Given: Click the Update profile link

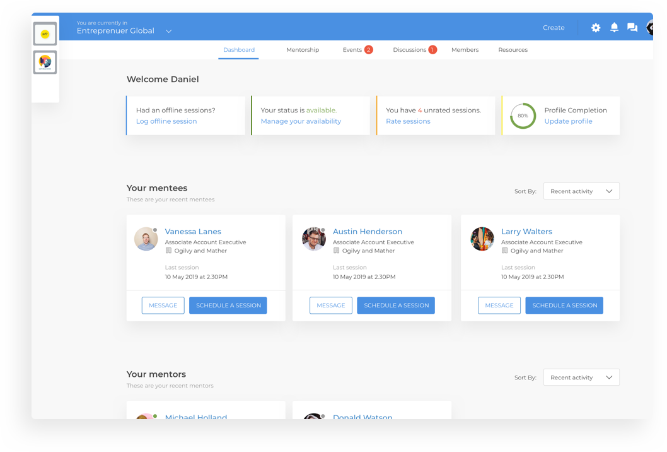Looking at the screenshot, I should click(568, 121).
